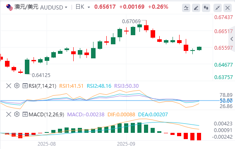This screenshot has width=235, height=149.
Task: Expand RSI panel with plus icon
Action: (x=25, y=86)
